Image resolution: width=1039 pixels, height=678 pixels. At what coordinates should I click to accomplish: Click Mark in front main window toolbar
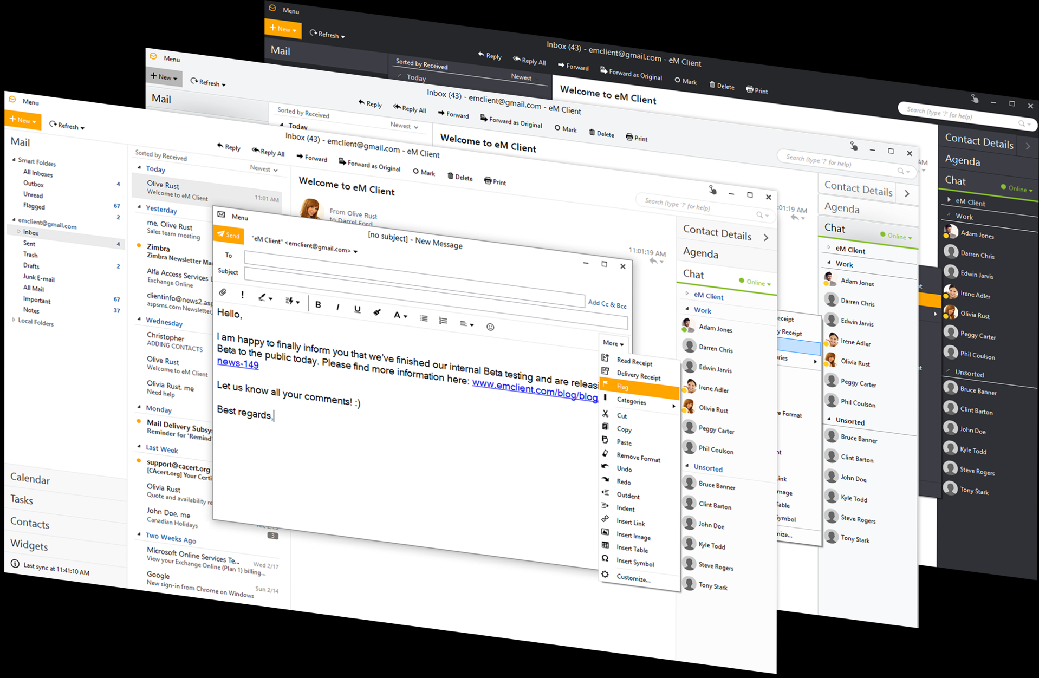point(424,172)
